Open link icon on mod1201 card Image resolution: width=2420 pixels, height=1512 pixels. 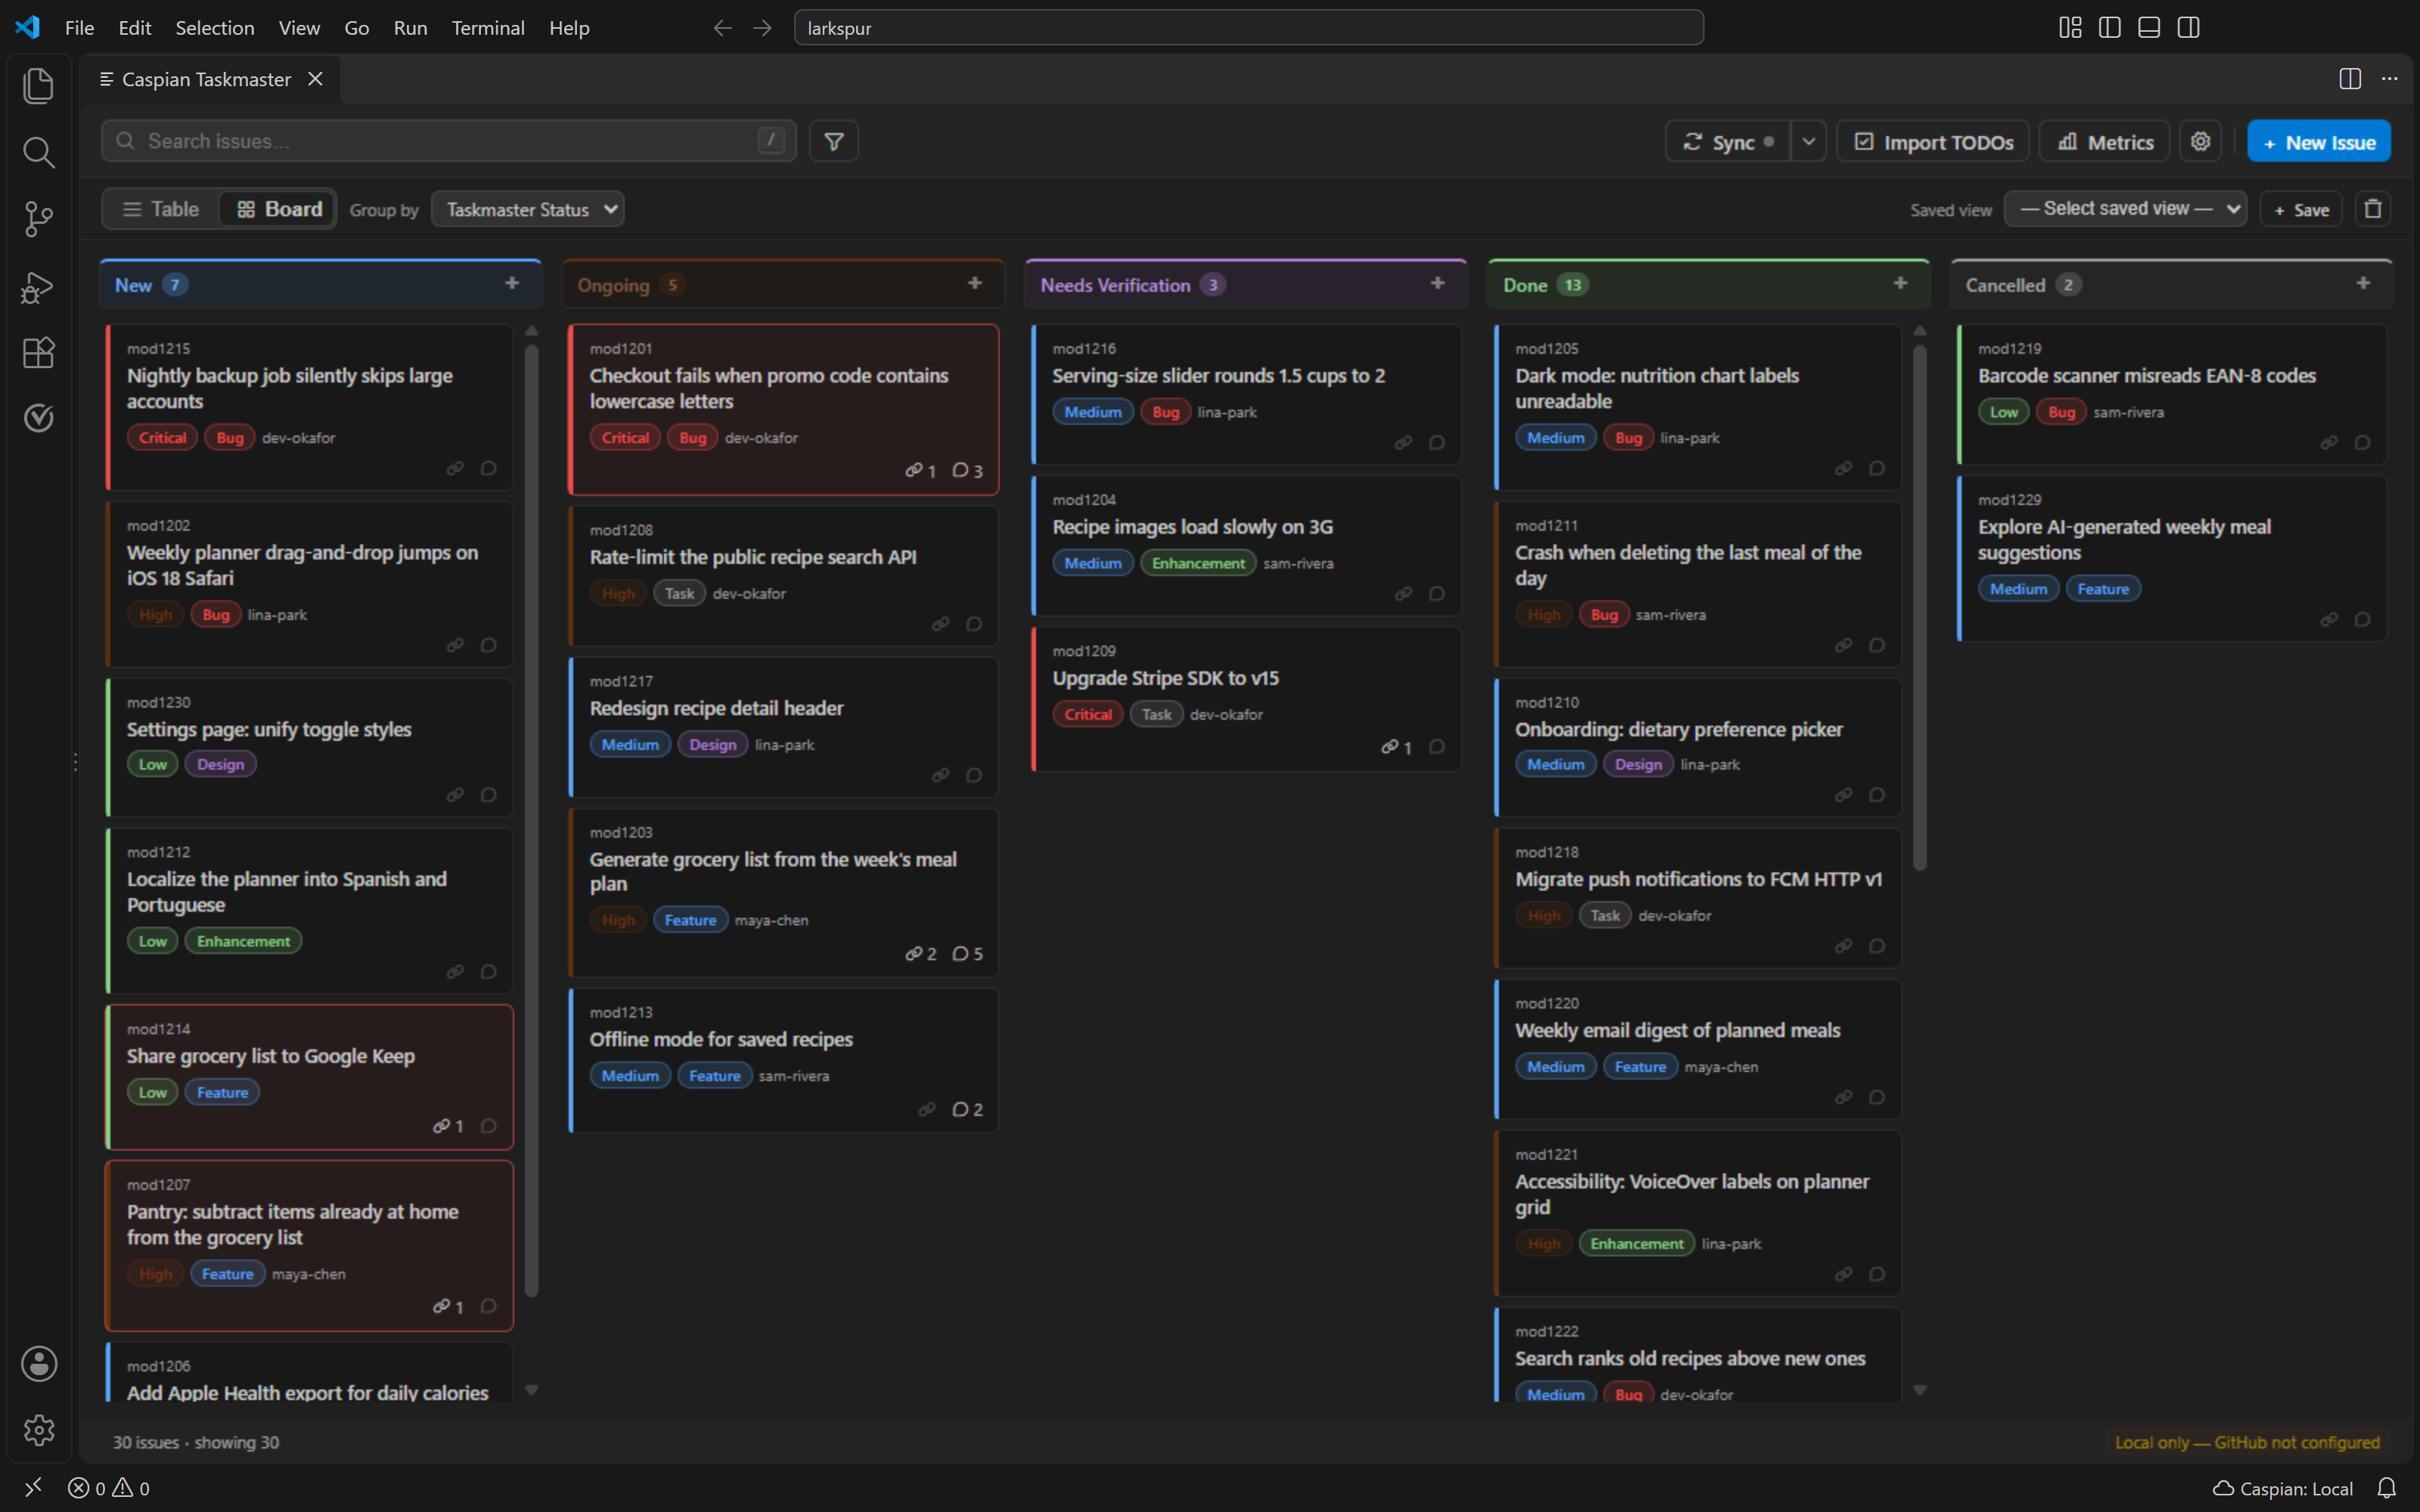920,470
